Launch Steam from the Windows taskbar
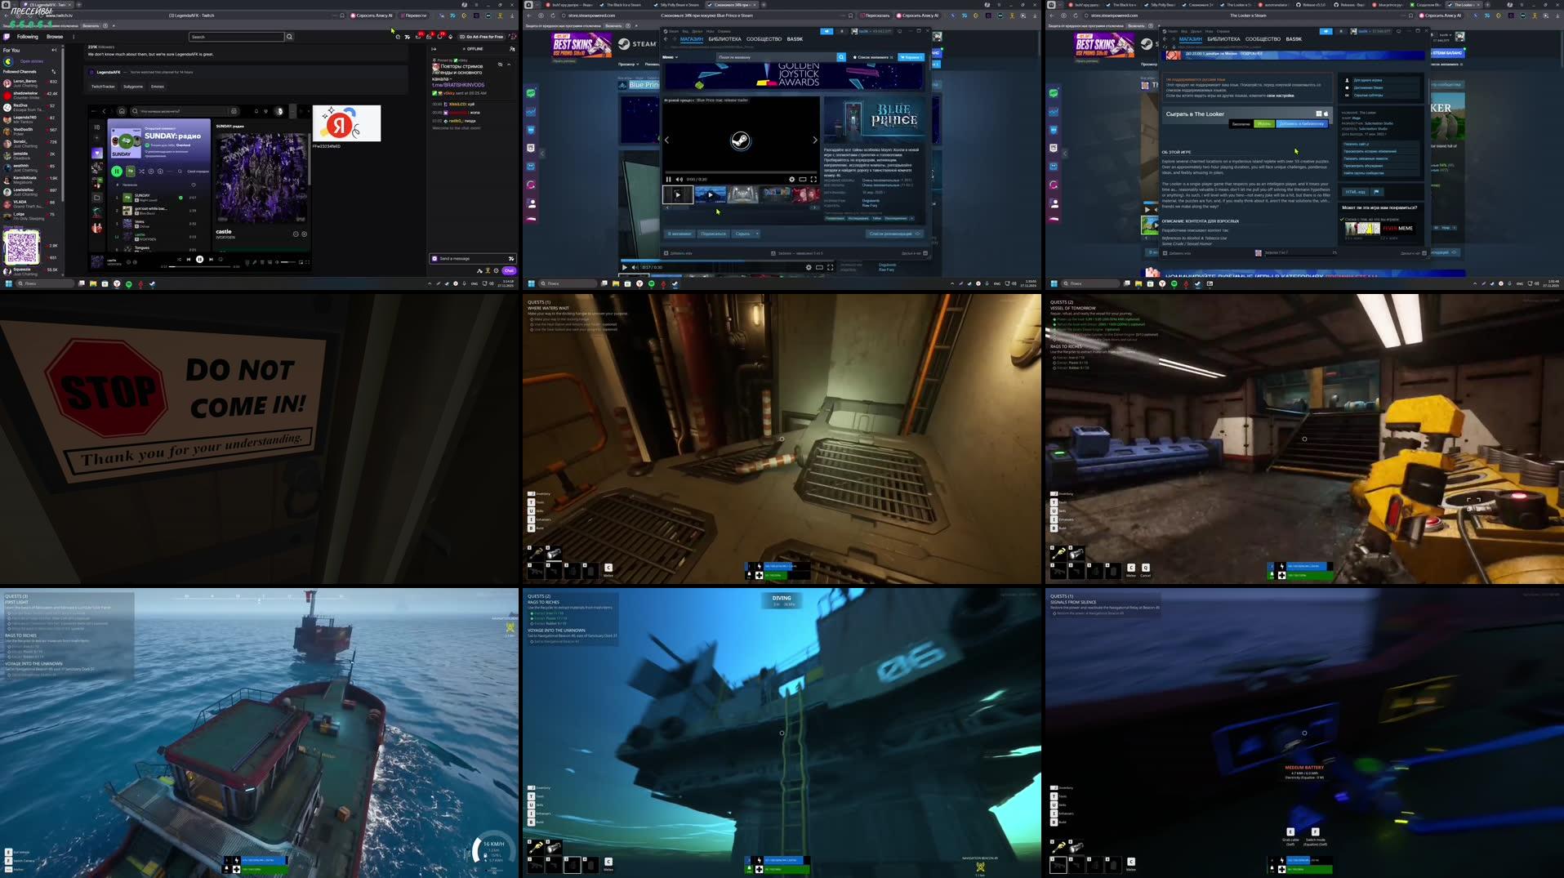The image size is (1564, 878). click(x=153, y=283)
